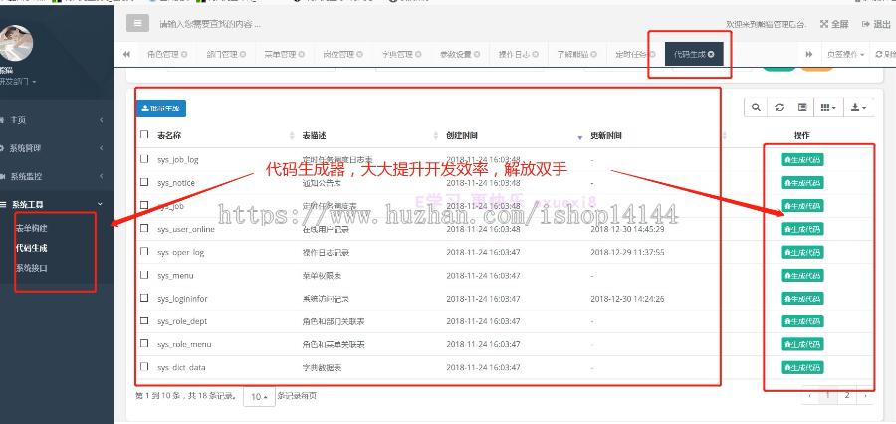Check the sys_notice row checkbox
Screen dimensions: 896x424
(x=144, y=182)
